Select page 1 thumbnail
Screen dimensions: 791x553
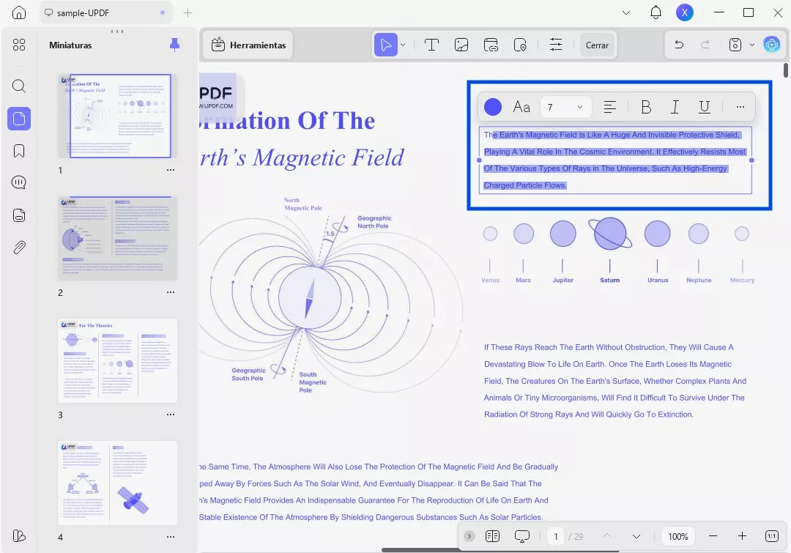(x=117, y=116)
